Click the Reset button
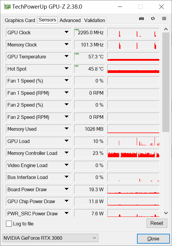The height and width of the screenshot is (246, 172). (157, 223)
